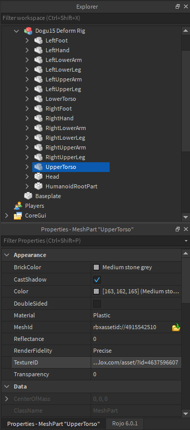
Task: Toggle the CastShadow checkbox
Action: (97, 279)
